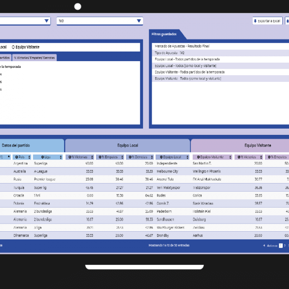Click info icon beside Equipo Local column header

[x=160, y=157]
